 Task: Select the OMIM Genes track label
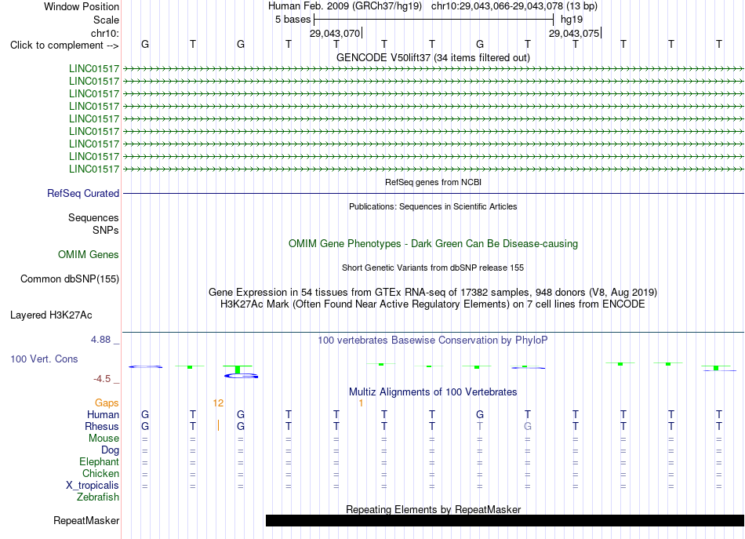pyautogui.click(x=89, y=254)
